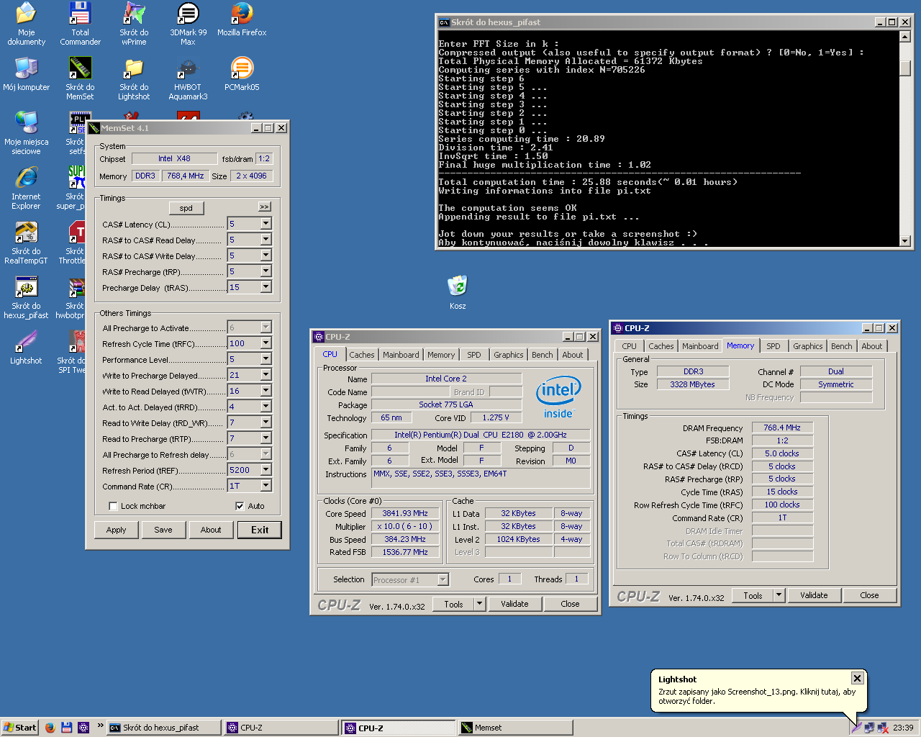Open About tab in right CPU-Z window
This screenshot has width=921, height=737.
click(x=872, y=346)
